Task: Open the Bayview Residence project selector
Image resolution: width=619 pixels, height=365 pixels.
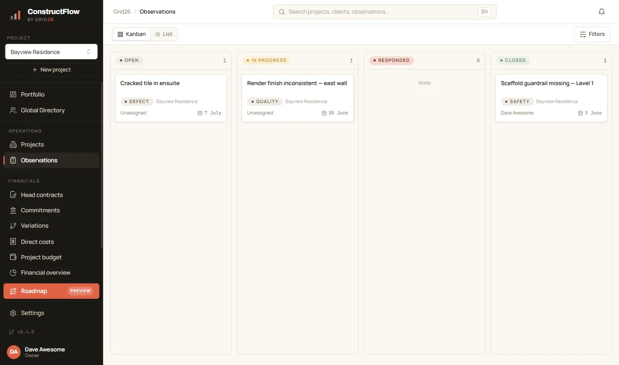Action: tap(51, 52)
